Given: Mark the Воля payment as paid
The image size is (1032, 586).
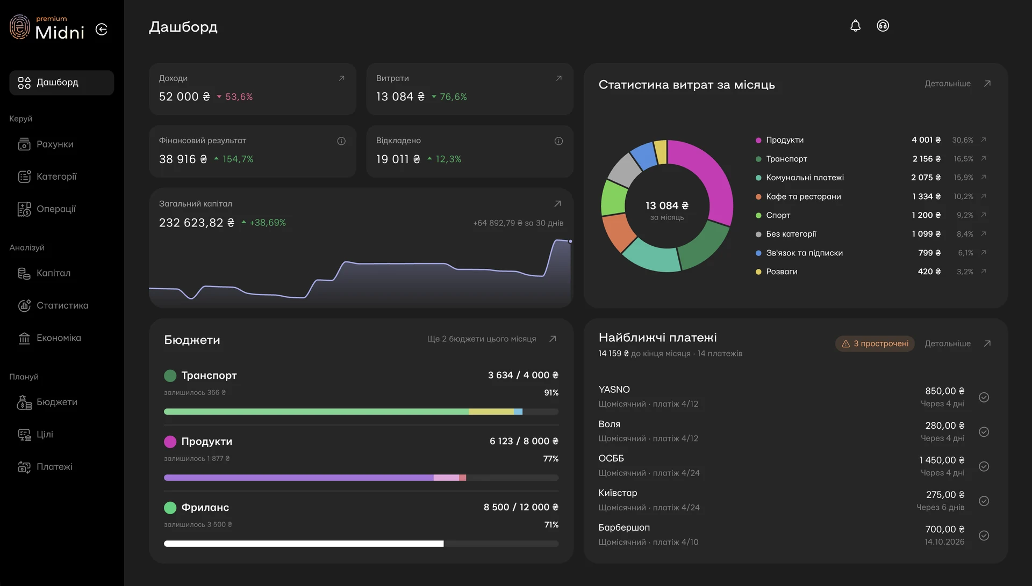Looking at the screenshot, I should point(984,432).
